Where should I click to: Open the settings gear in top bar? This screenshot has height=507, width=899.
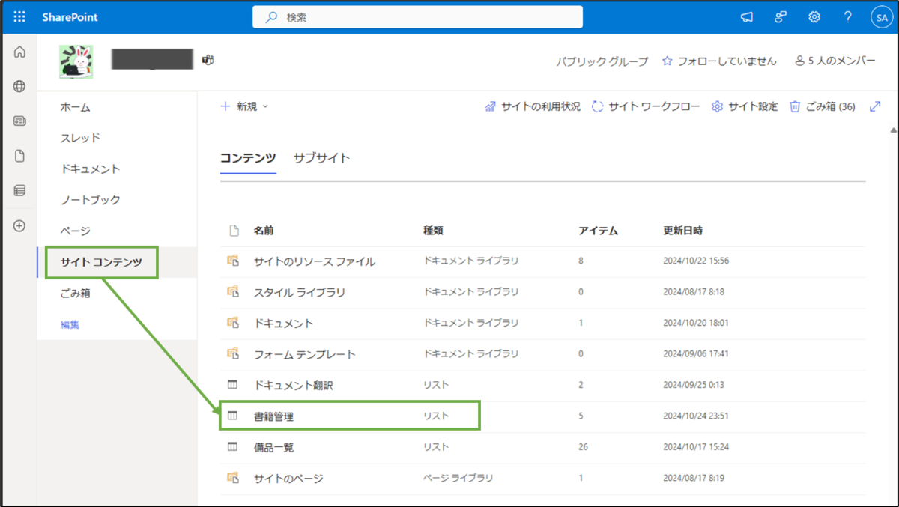point(814,17)
